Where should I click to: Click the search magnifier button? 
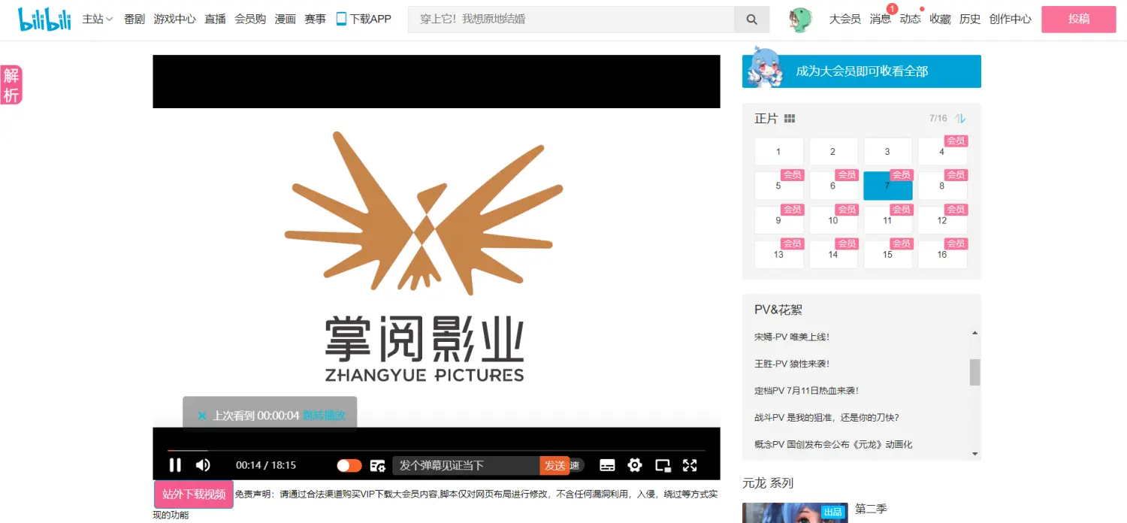coord(752,20)
